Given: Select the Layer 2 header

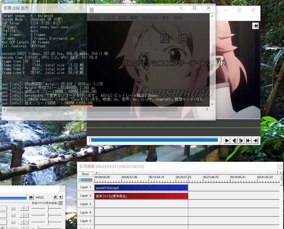Looking at the screenshot, I should pos(85,195).
